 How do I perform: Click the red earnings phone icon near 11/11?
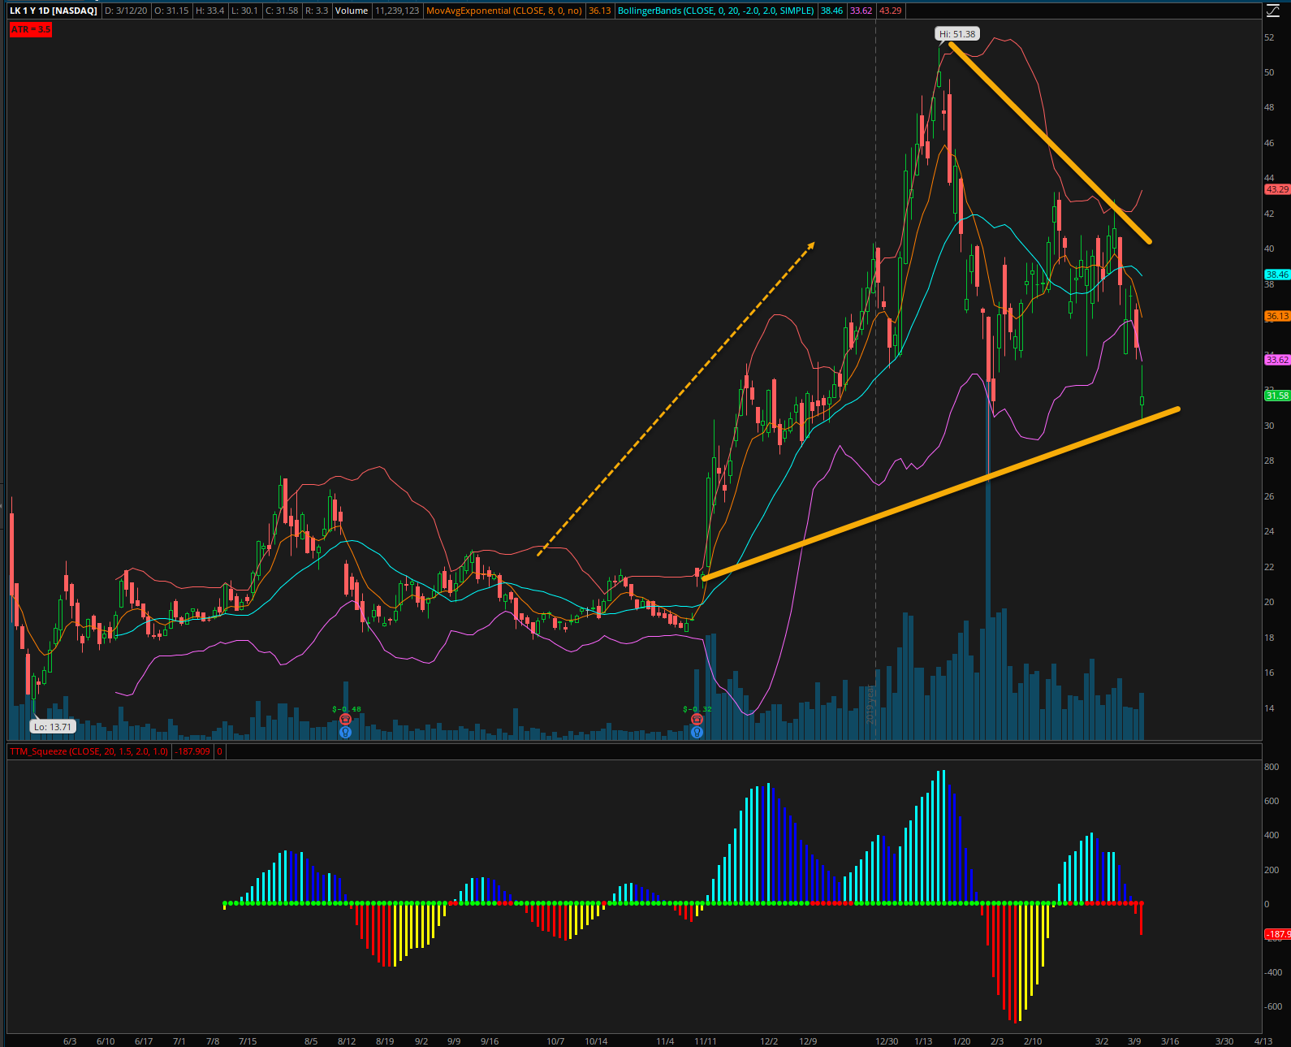697,720
